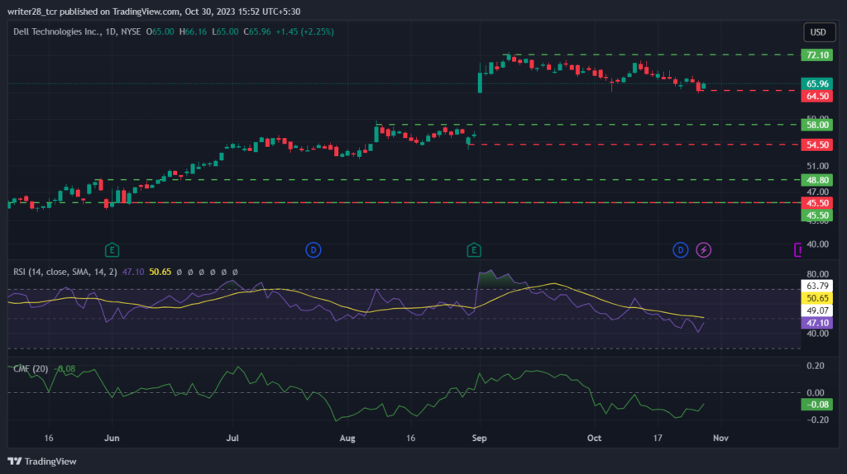
Task: Click the Sep date on time axis
Action: pyautogui.click(x=479, y=438)
